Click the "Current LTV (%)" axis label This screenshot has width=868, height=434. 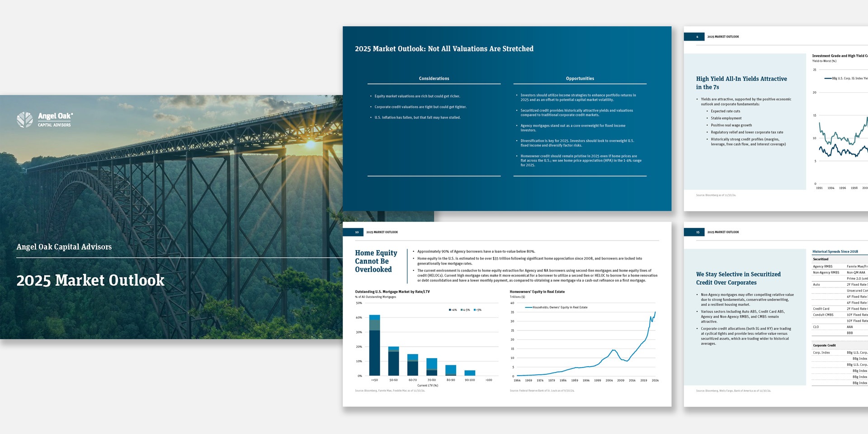(x=428, y=386)
